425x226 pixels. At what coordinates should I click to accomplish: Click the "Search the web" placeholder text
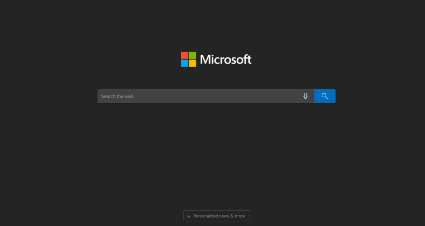(x=117, y=96)
